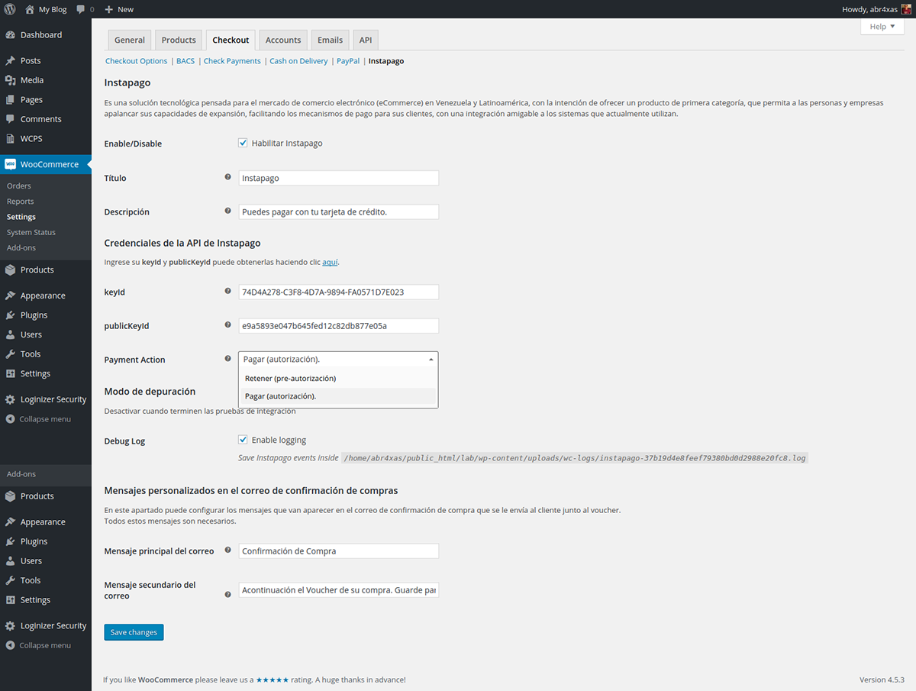Show help tip for Payment Action
The height and width of the screenshot is (691, 916).
[x=227, y=358]
